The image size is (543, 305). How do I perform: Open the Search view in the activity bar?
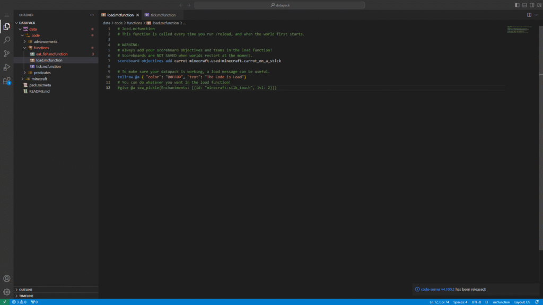tap(6, 40)
